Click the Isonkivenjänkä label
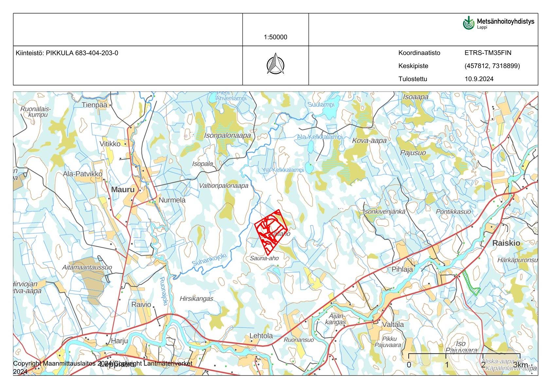Screen dimensions: 551x389 click(x=384, y=212)
